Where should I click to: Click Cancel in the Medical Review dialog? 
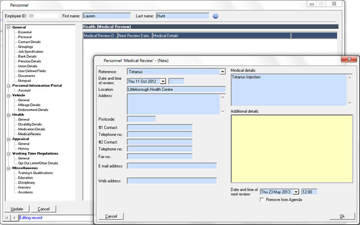(x=111, y=216)
